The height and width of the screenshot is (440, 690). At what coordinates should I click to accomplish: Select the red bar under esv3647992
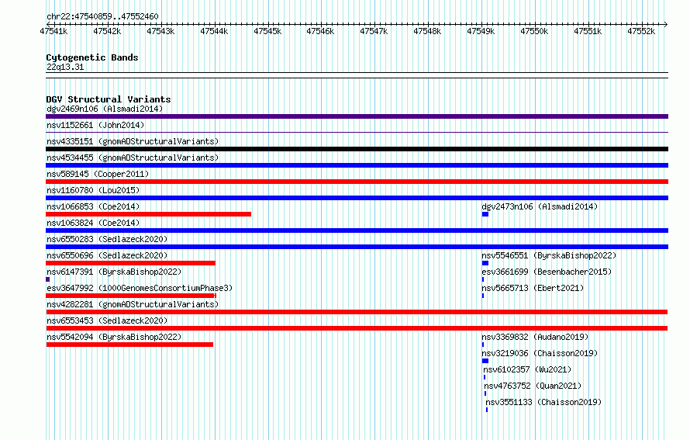pyautogui.click(x=131, y=296)
